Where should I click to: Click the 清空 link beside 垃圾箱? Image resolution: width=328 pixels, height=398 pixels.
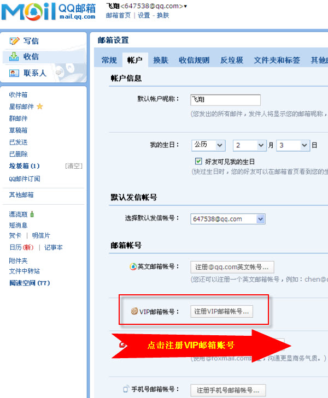tap(74, 166)
